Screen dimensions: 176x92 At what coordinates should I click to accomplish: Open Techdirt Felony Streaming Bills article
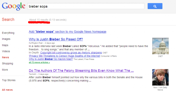tap(81, 71)
